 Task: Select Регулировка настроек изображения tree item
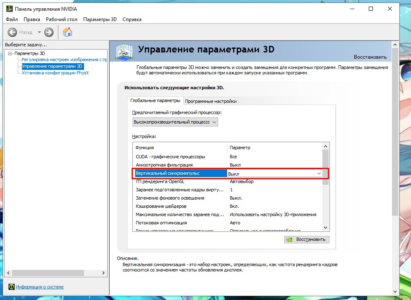[x=64, y=60]
